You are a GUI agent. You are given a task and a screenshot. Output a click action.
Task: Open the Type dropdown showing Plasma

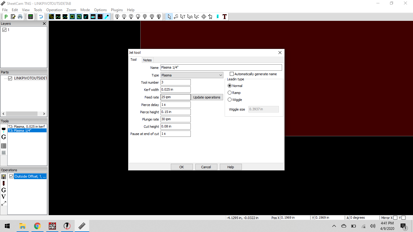[192, 75]
